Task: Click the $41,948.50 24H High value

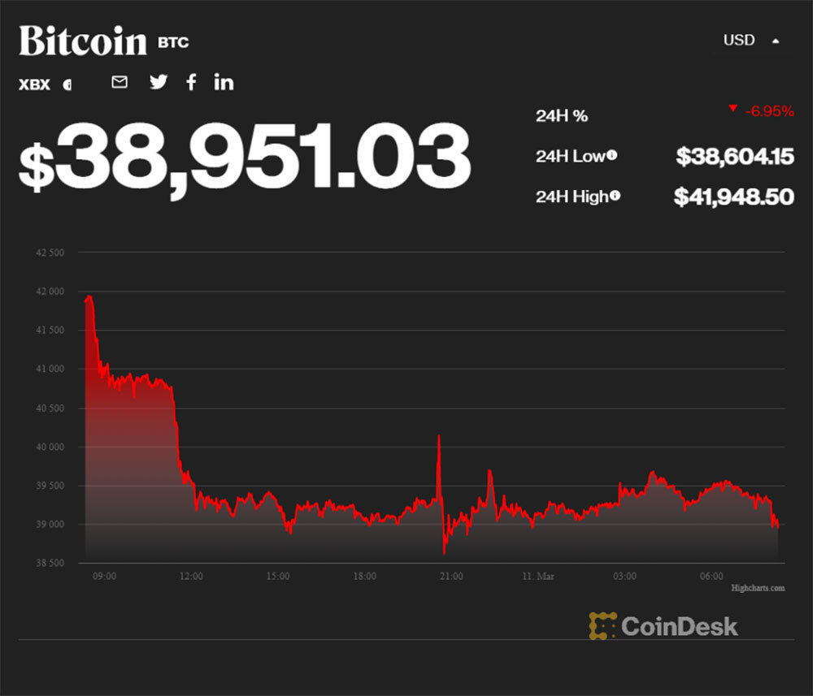Action: pos(733,197)
